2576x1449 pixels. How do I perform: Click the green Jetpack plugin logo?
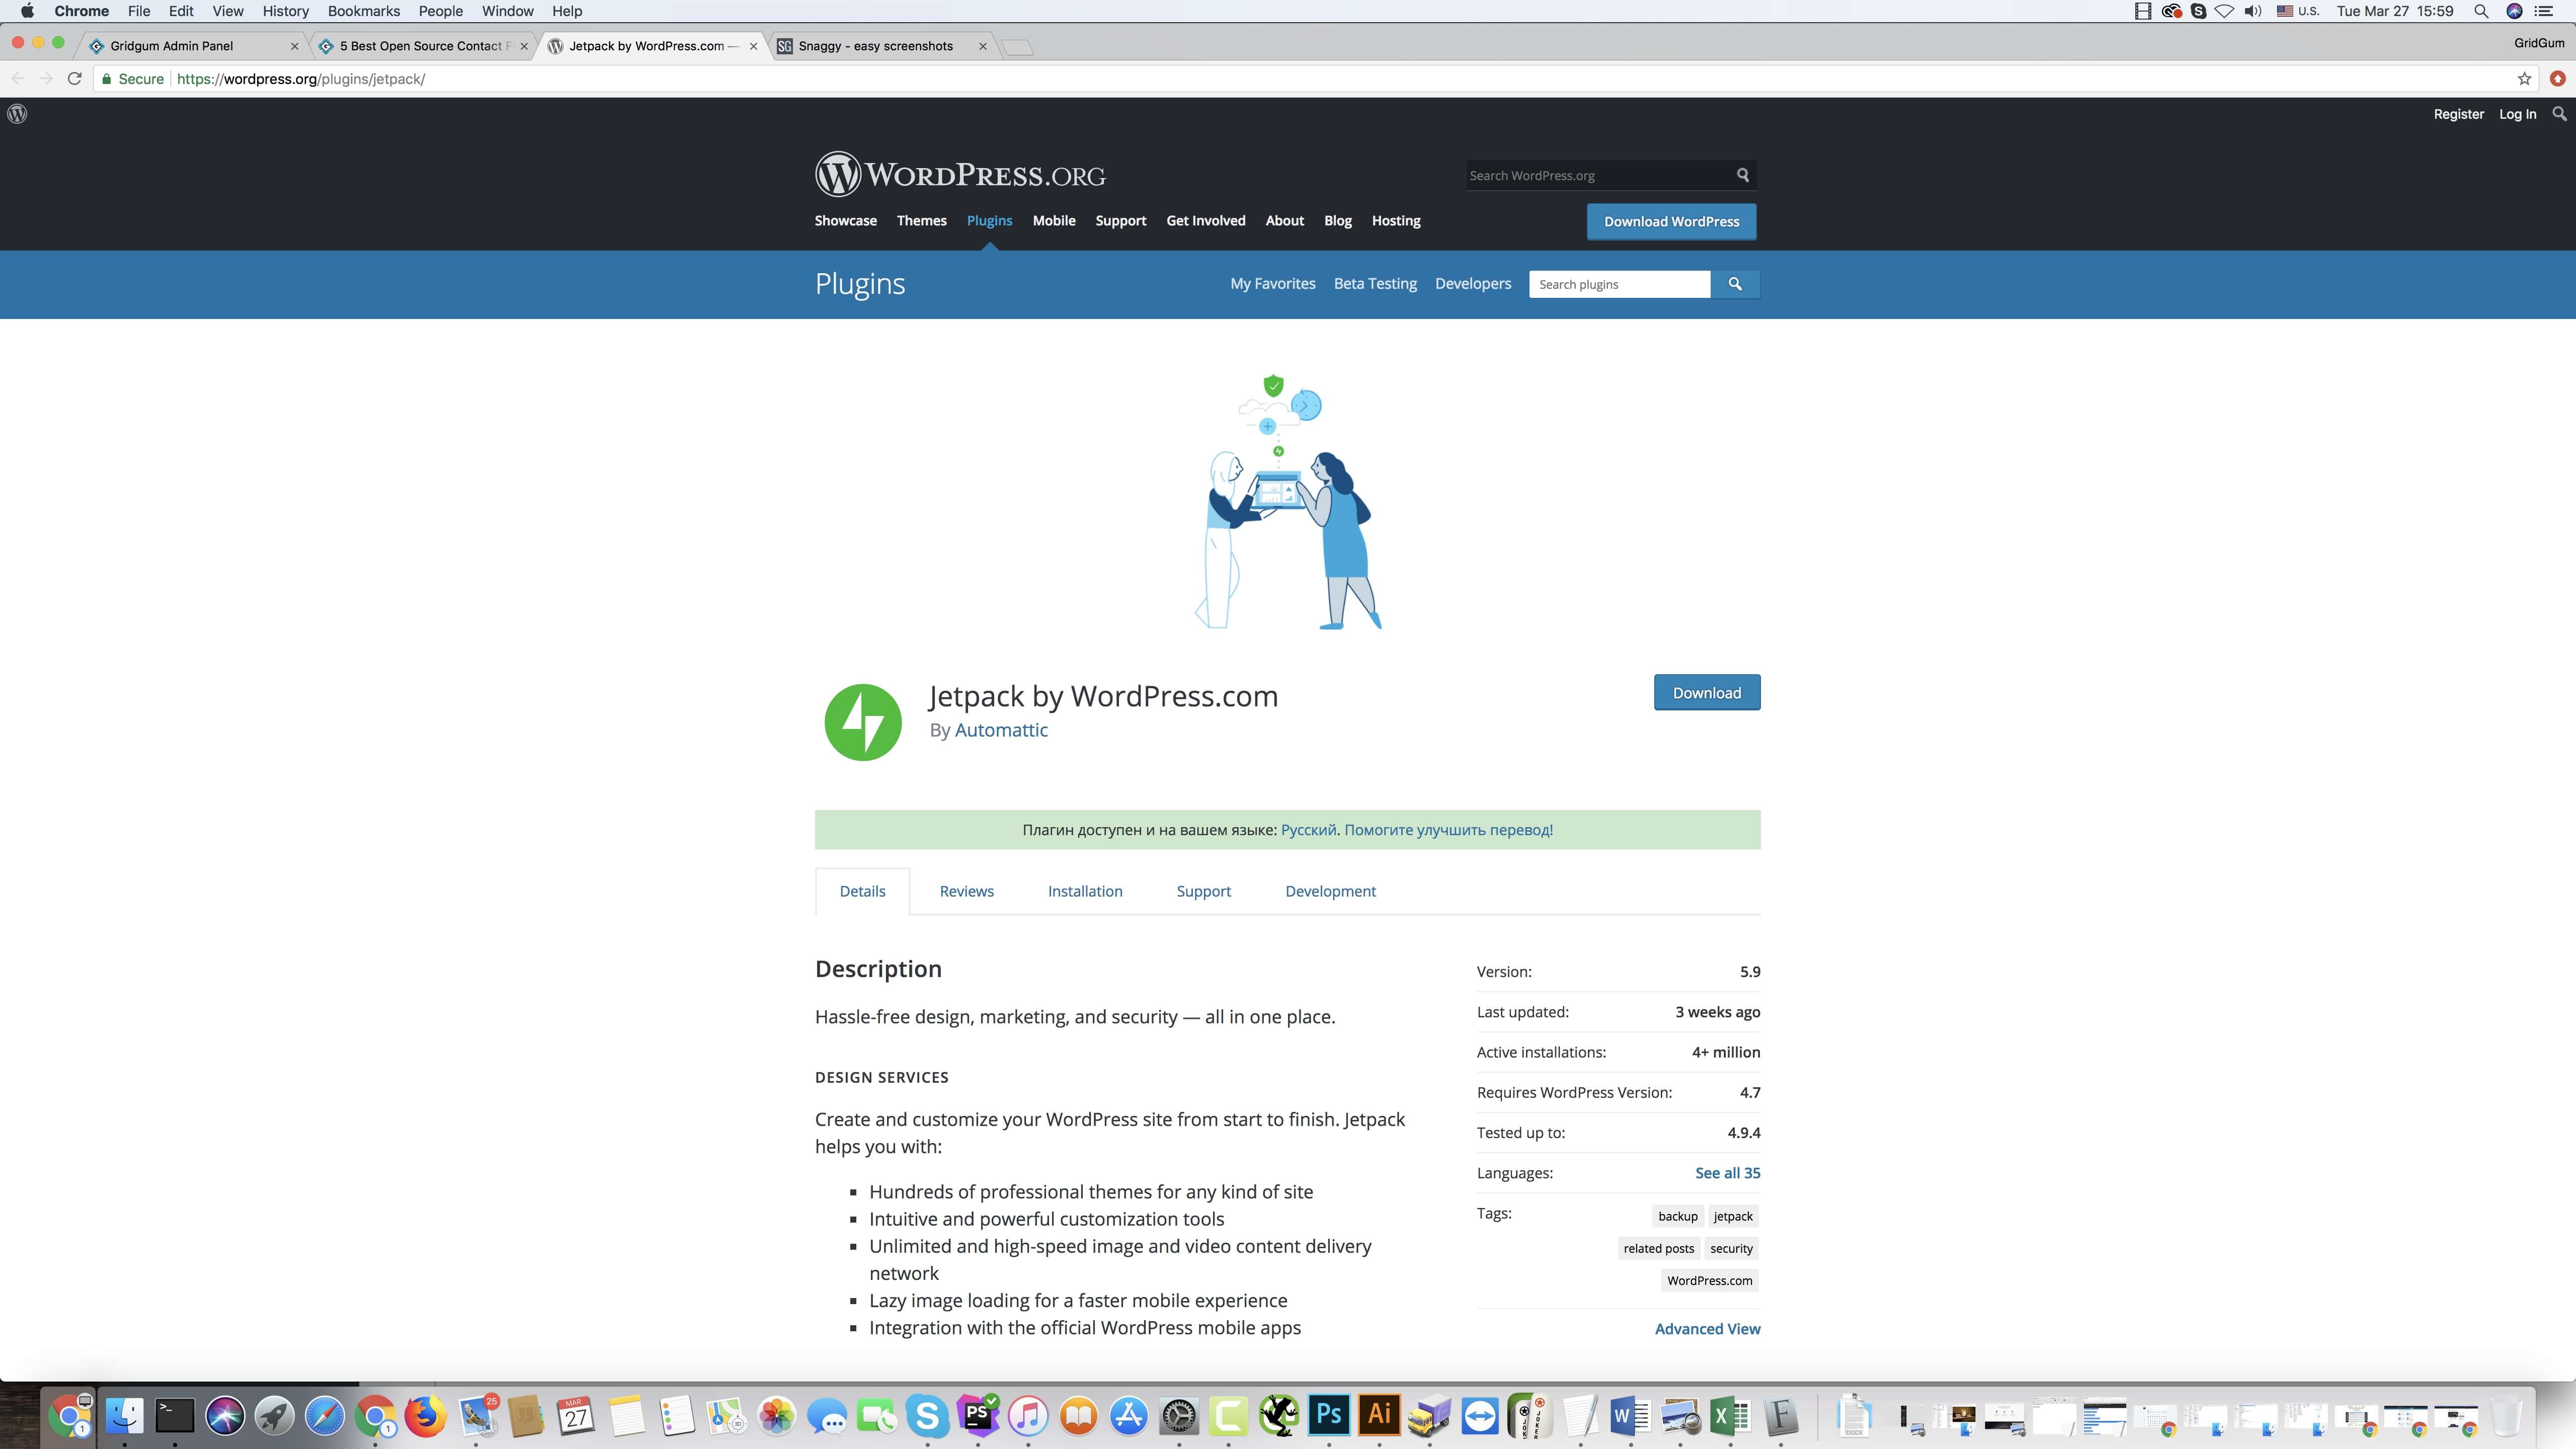[x=862, y=722]
